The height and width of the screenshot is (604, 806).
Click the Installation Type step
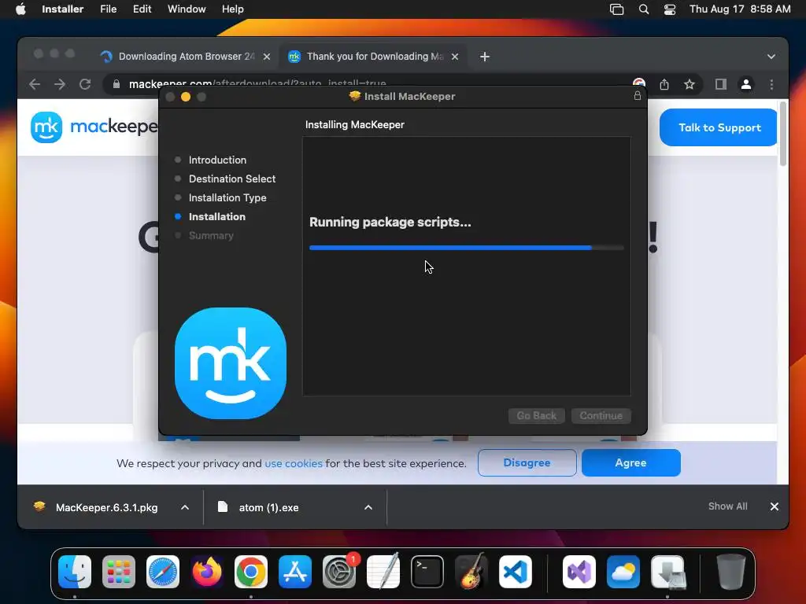(x=227, y=197)
